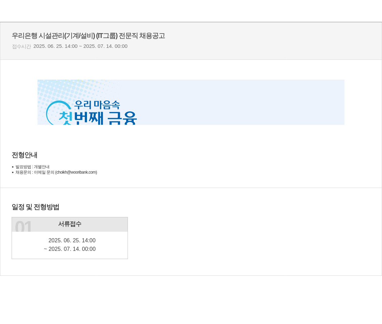Open the 우리 마음속 첫번째 금융 banner image
382x324 pixels.
coord(191,102)
